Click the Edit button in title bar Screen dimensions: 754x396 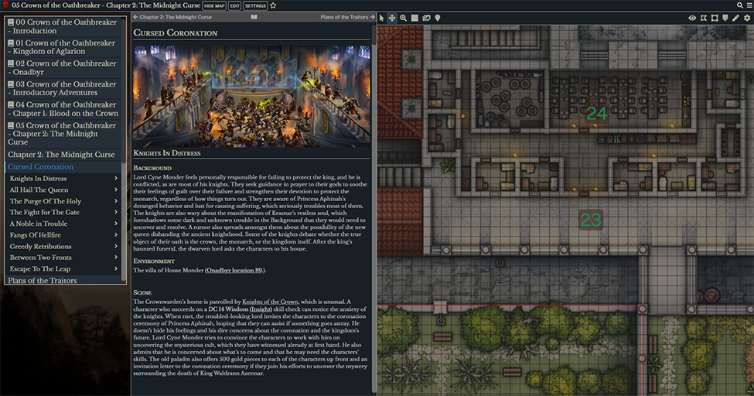(x=234, y=5)
